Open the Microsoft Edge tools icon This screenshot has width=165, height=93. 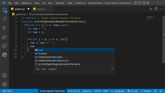coord(4,55)
